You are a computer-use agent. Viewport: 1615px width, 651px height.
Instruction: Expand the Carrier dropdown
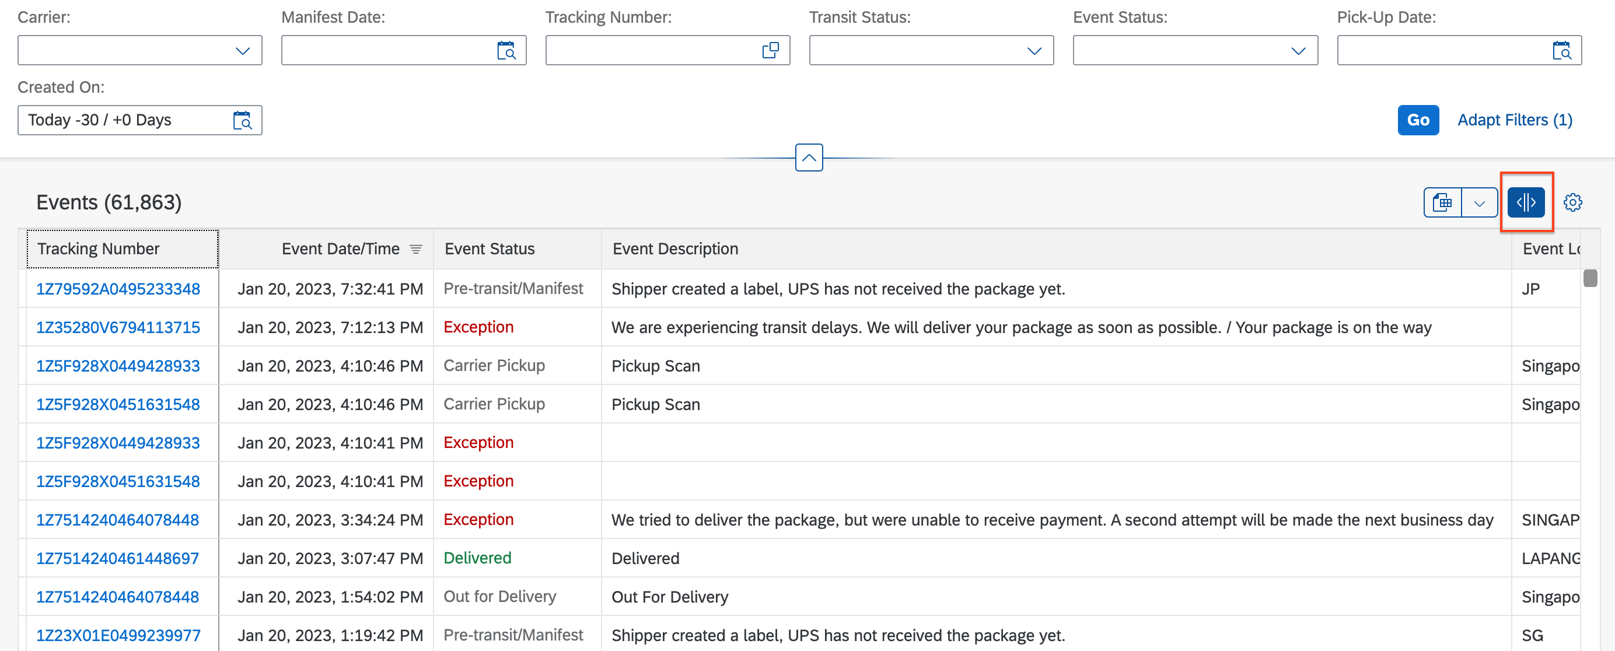click(x=242, y=50)
